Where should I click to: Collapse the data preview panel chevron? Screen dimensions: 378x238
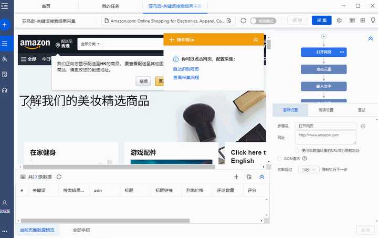(262, 177)
